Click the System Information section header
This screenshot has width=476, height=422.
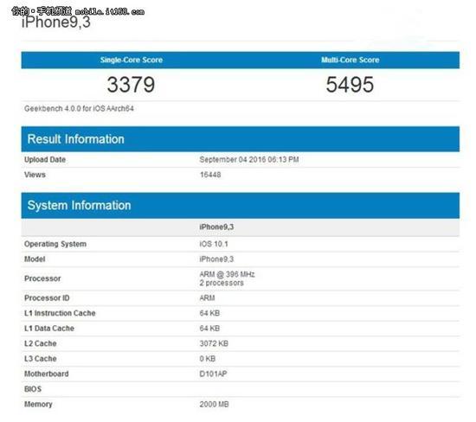80,206
